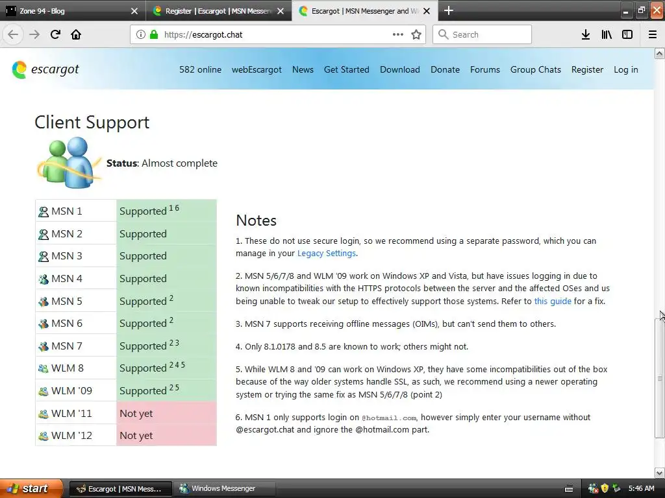Viewport: 665px width, 498px height.
Task: Click the Log in nav link
Action: [626, 69]
